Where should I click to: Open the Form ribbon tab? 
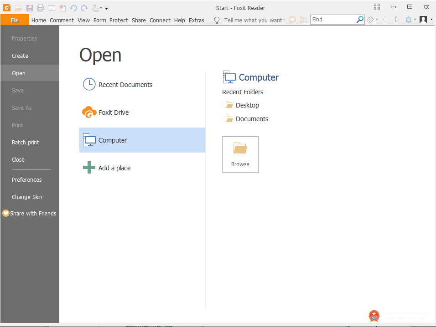[x=100, y=20]
